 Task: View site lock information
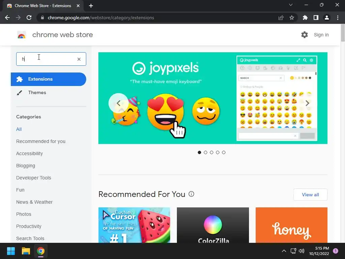[42, 18]
